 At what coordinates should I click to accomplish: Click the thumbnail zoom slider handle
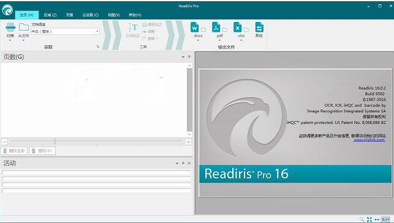click(x=55, y=142)
